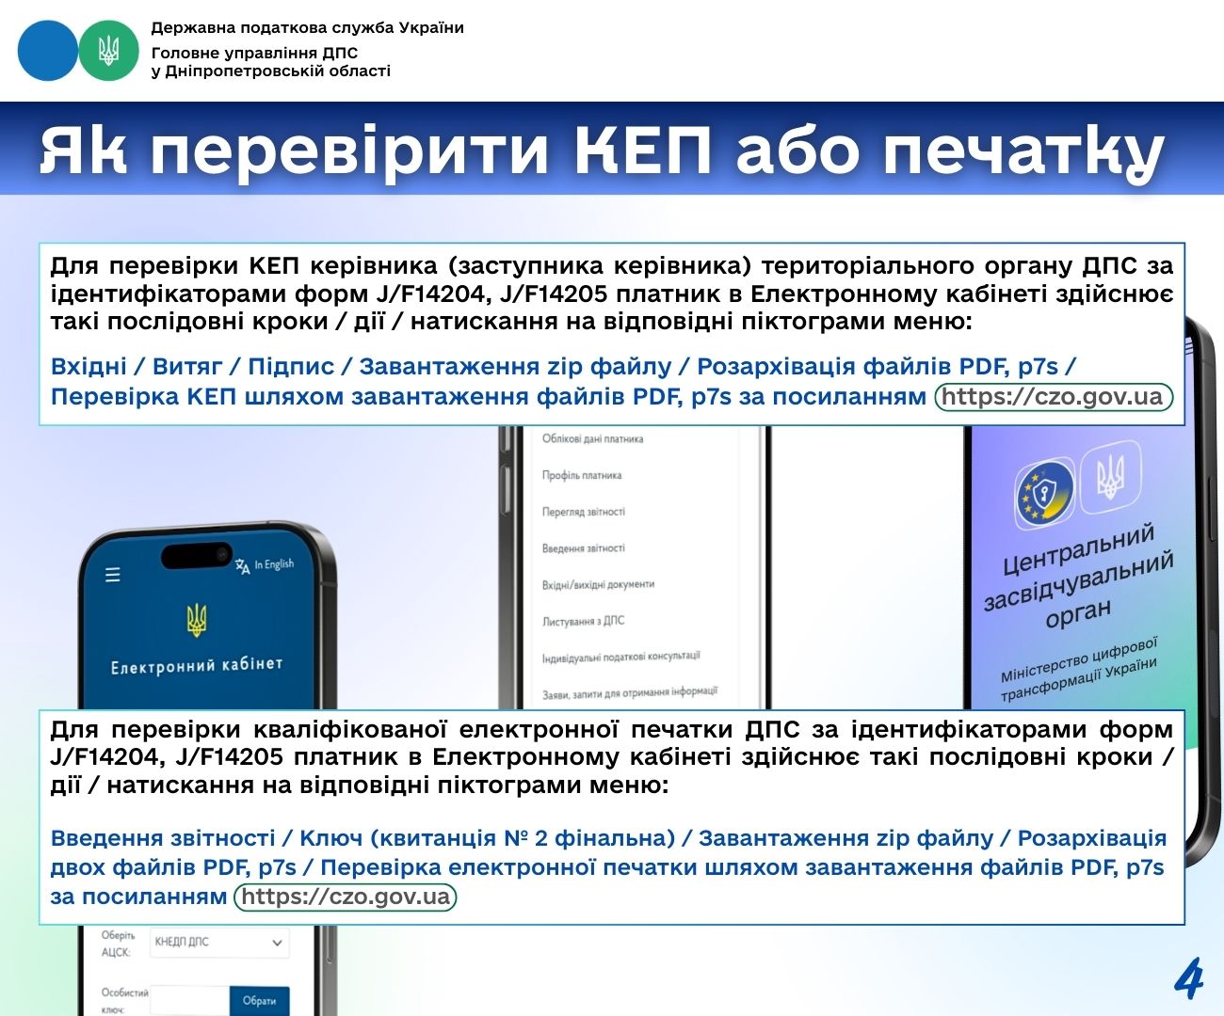
Task: Open the czo.gov.ua link in the lower box
Action: (x=345, y=897)
